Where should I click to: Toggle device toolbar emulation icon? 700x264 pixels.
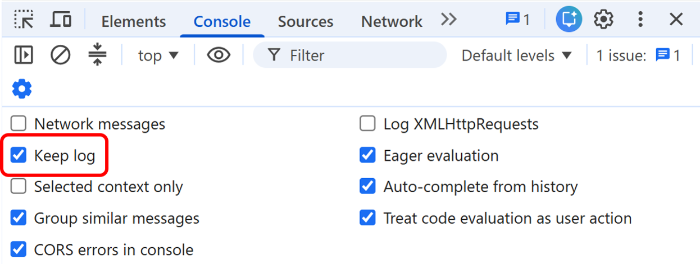pyautogui.click(x=61, y=20)
